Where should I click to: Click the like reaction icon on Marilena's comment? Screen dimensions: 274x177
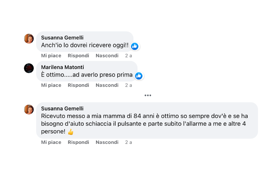pyautogui.click(x=139, y=76)
